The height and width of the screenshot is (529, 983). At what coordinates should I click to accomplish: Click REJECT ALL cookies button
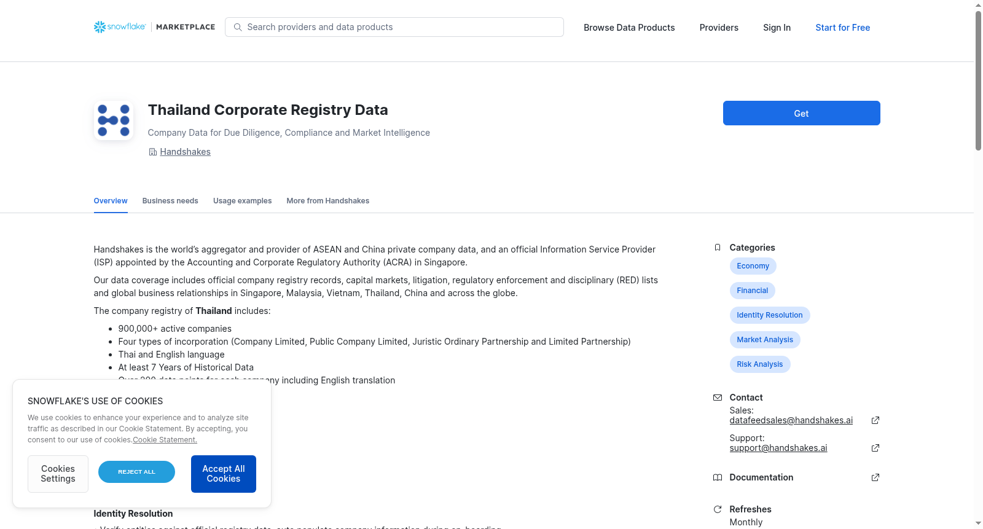click(x=136, y=472)
